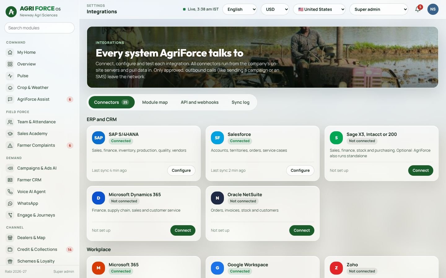Click the Farmer CRM card icon
The width and height of the screenshot is (446, 278).
point(10,180)
